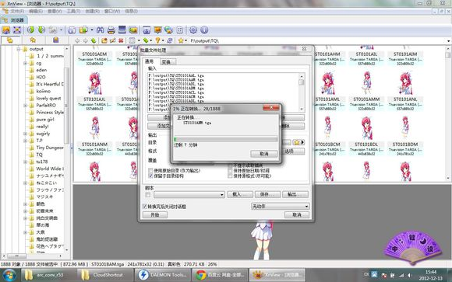Screen dimensions: 452x282
Task: Go up one folder level icon
Action: [x=94, y=40]
